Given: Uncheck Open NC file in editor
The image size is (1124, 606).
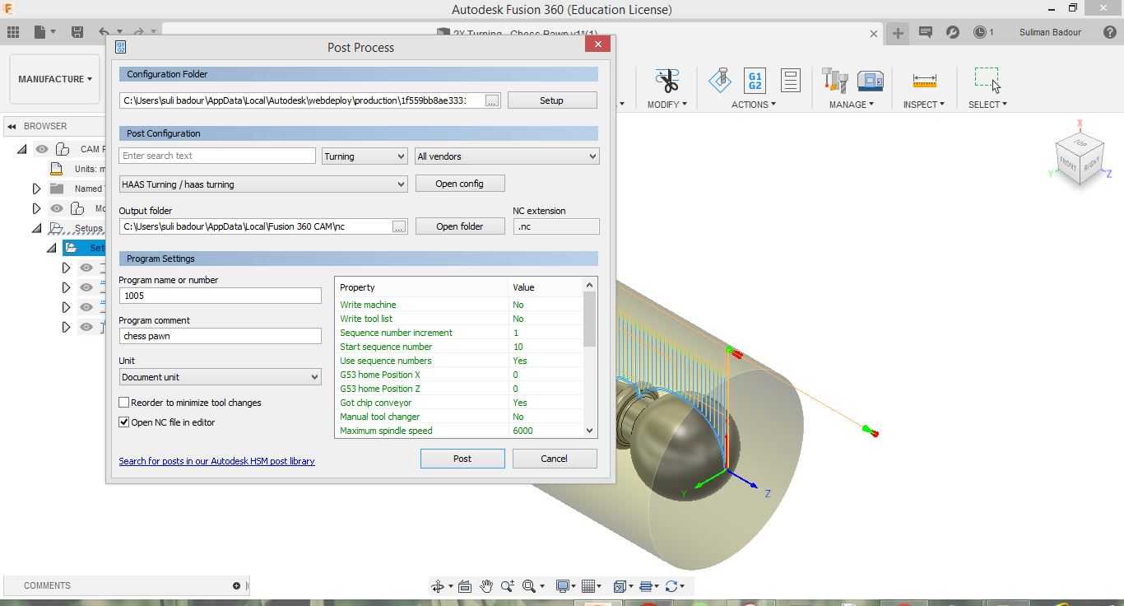Looking at the screenshot, I should [x=124, y=422].
